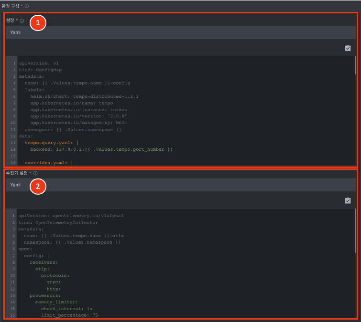Click line number 7 in collector editor gutter
Viewport: 361px width, 322px height.
click(x=13, y=256)
